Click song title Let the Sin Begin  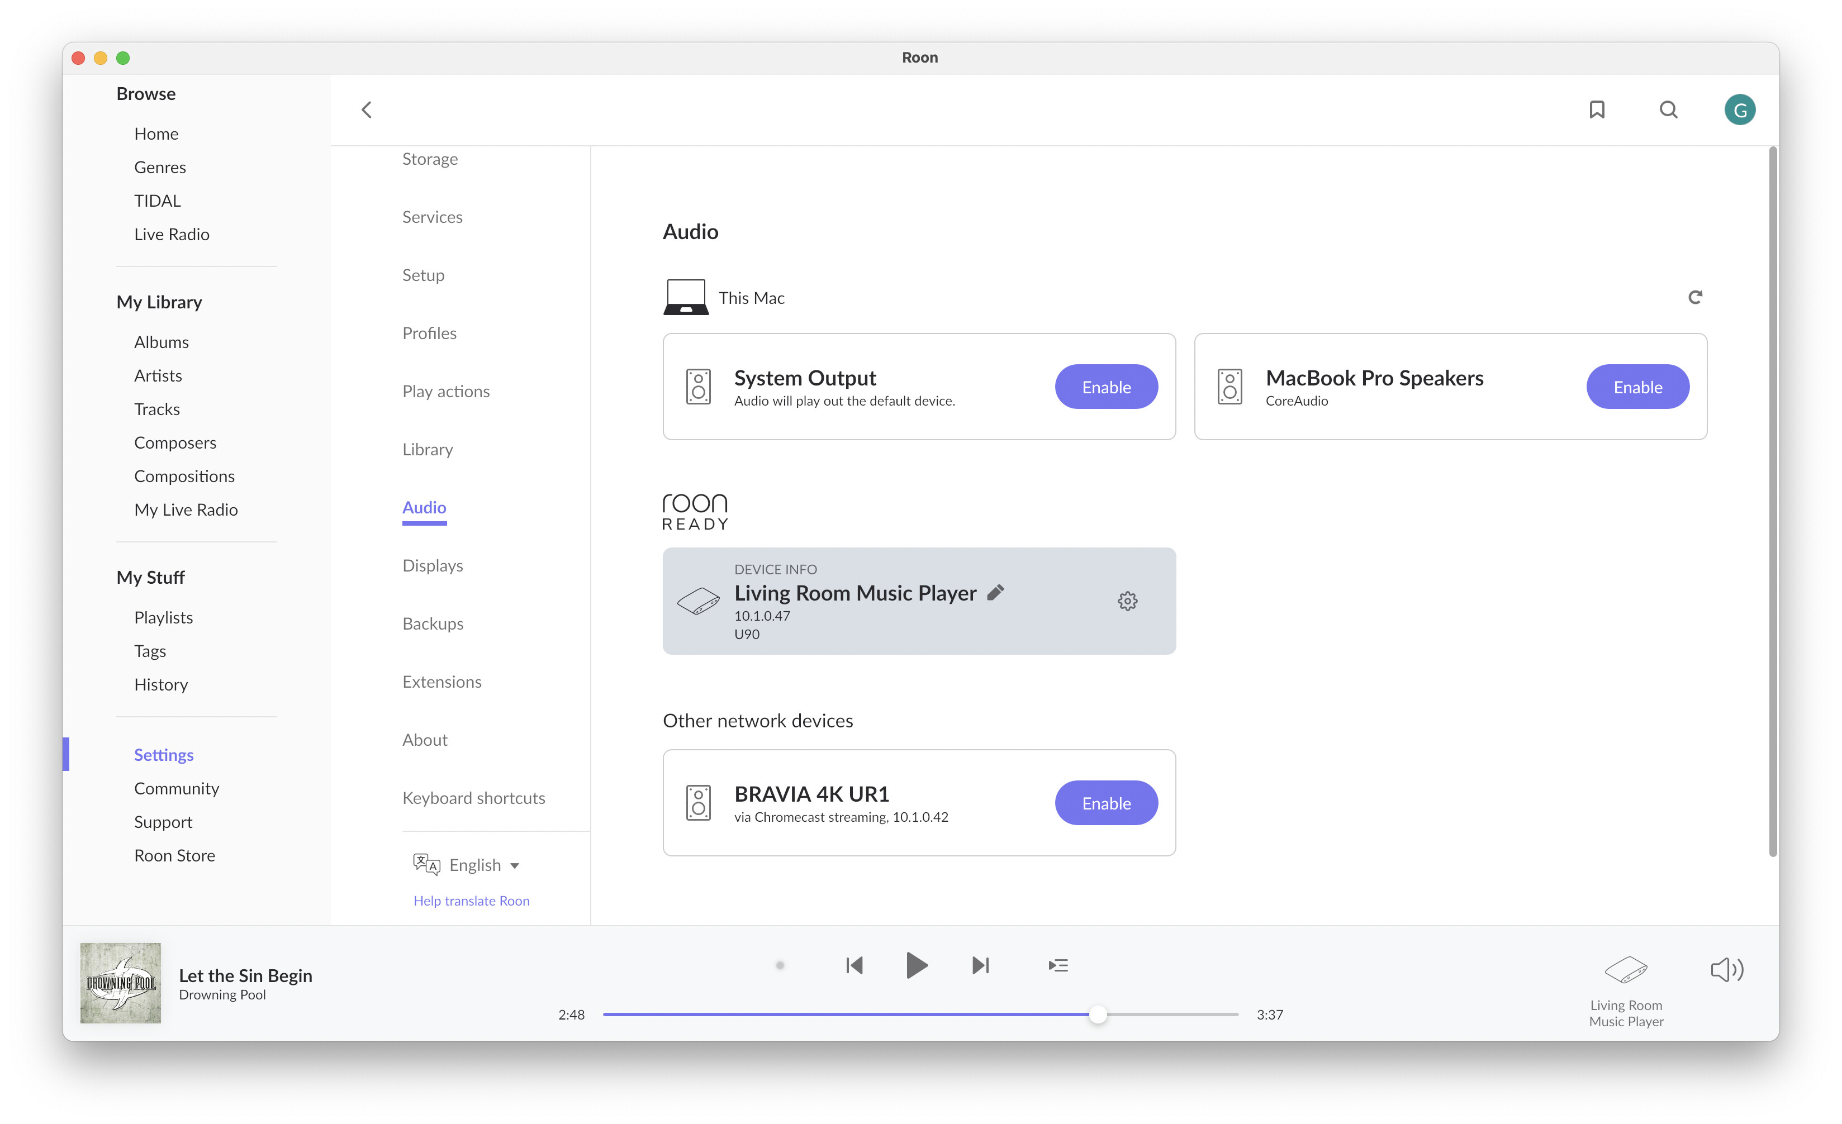tap(245, 975)
